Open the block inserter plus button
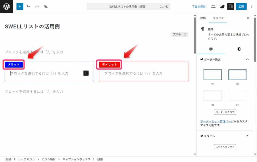257x162 pixels. pos(20,6)
